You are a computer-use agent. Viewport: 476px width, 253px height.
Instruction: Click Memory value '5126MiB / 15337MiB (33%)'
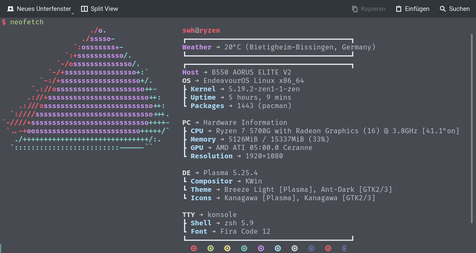[279, 139]
